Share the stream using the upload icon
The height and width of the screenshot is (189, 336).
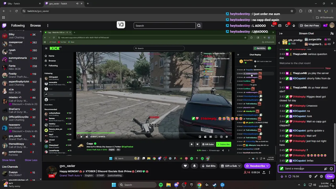(264, 172)
